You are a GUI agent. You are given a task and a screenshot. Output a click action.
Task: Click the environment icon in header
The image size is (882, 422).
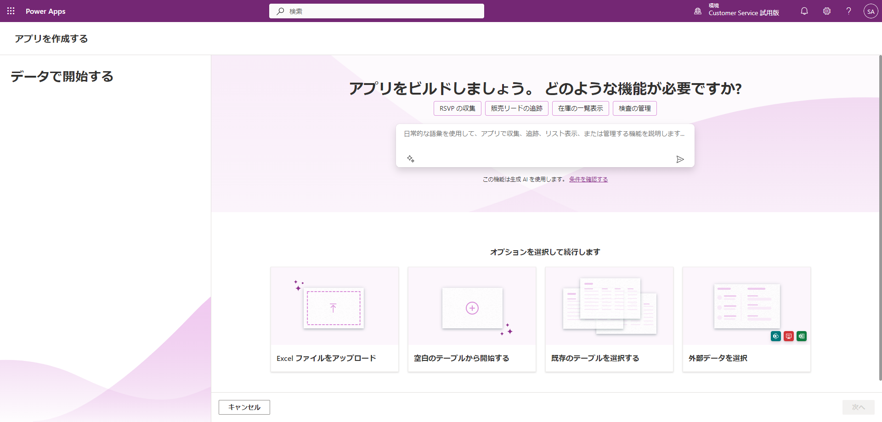point(697,11)
